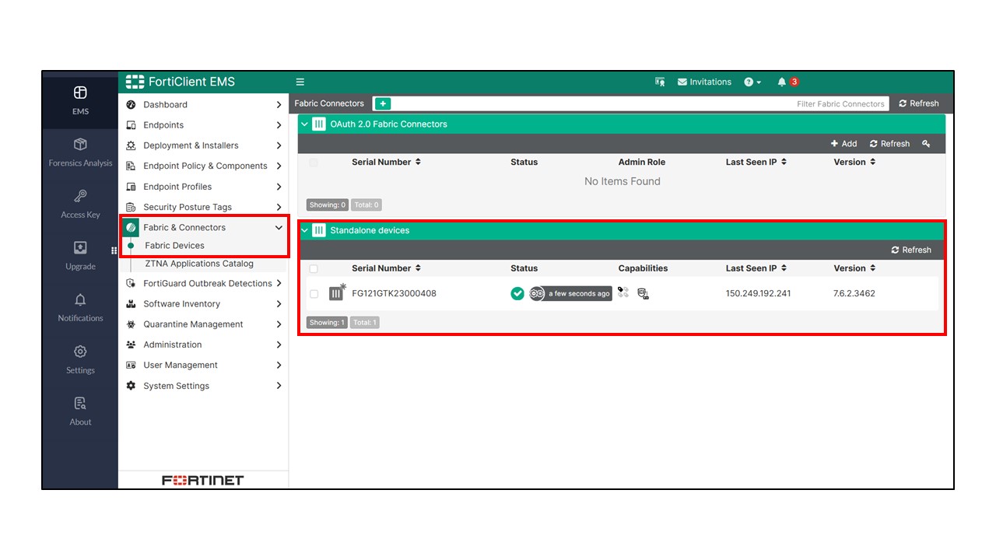Click the license certificate icon in header
The width and height of the screenshot is (996, 560).
[x=660, y=82]
